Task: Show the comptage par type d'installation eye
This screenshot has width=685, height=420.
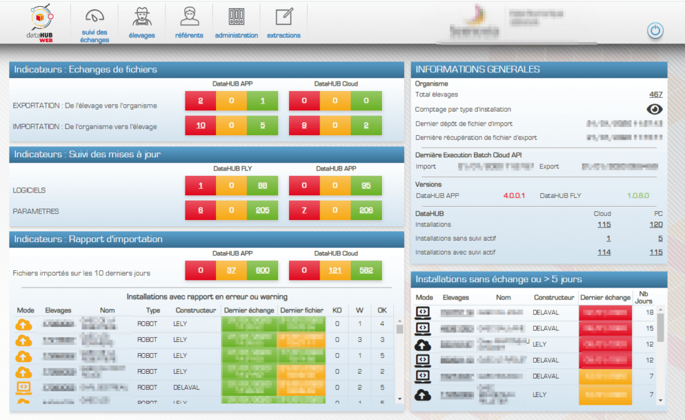Action: (654, 109)
